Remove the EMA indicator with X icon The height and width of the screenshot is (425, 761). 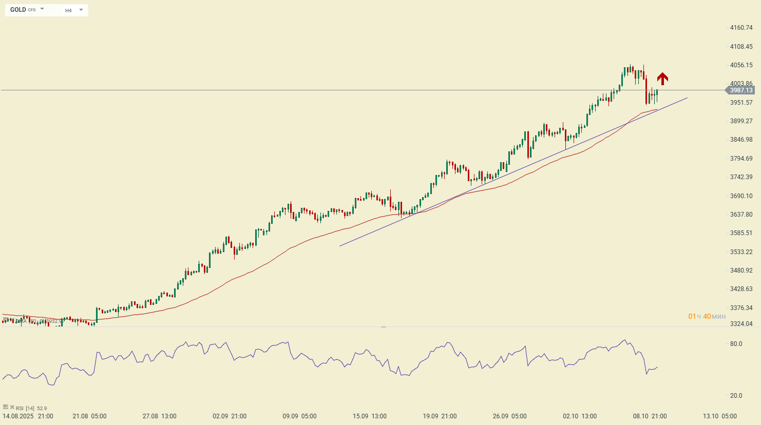pos(12,320)
